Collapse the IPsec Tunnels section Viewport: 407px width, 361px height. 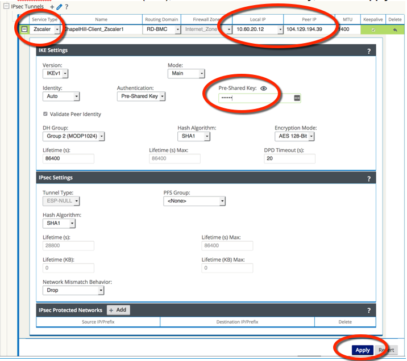click(6, 6)
